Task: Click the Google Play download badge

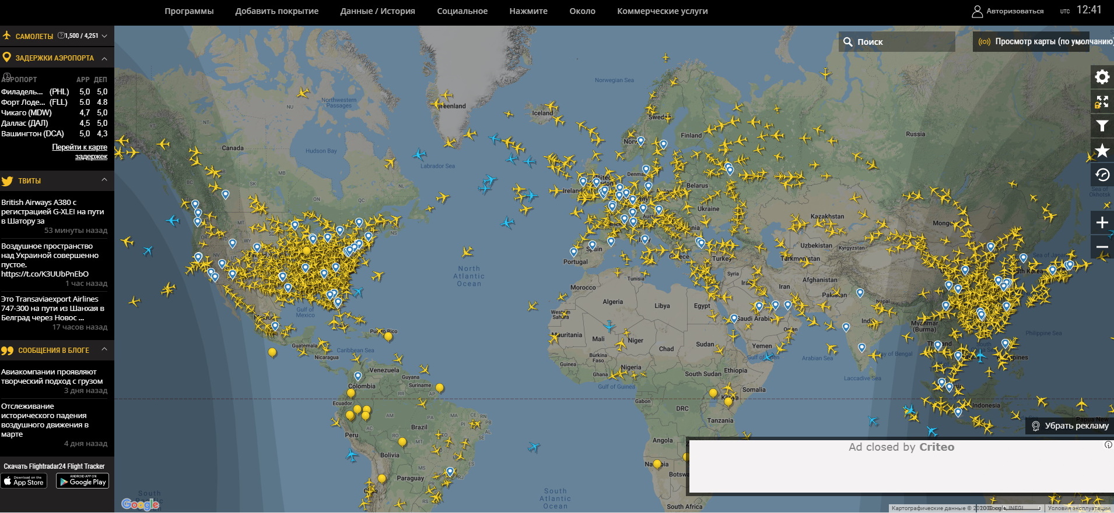Action: tap(83, 481)
